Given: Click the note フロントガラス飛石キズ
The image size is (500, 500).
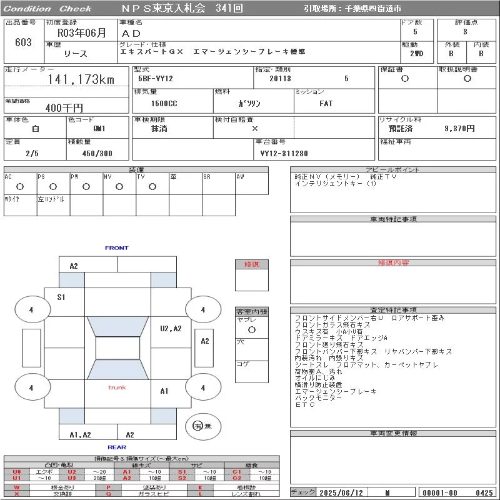Looking at the screenshot, I should (x=332, y=324).
